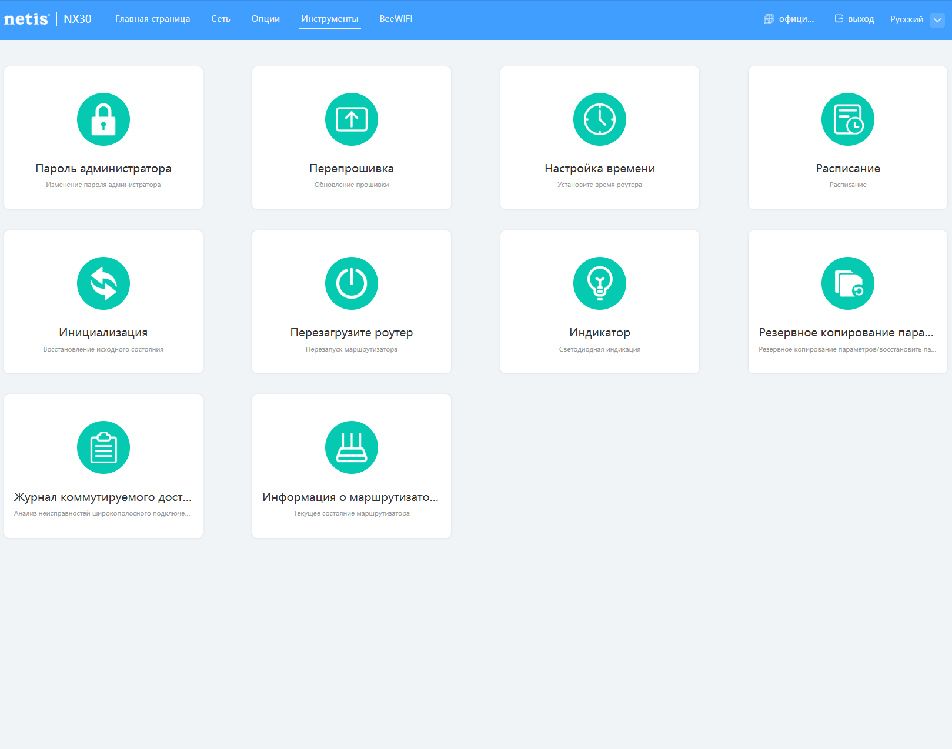Open Информация о маршрутизато... title
952x749 pixels.
(x=350, y=497)
